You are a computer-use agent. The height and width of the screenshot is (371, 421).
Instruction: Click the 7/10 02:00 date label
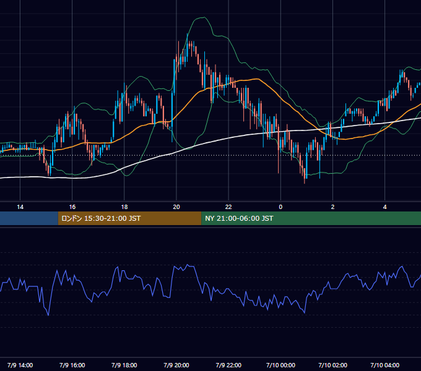point(332,365)
